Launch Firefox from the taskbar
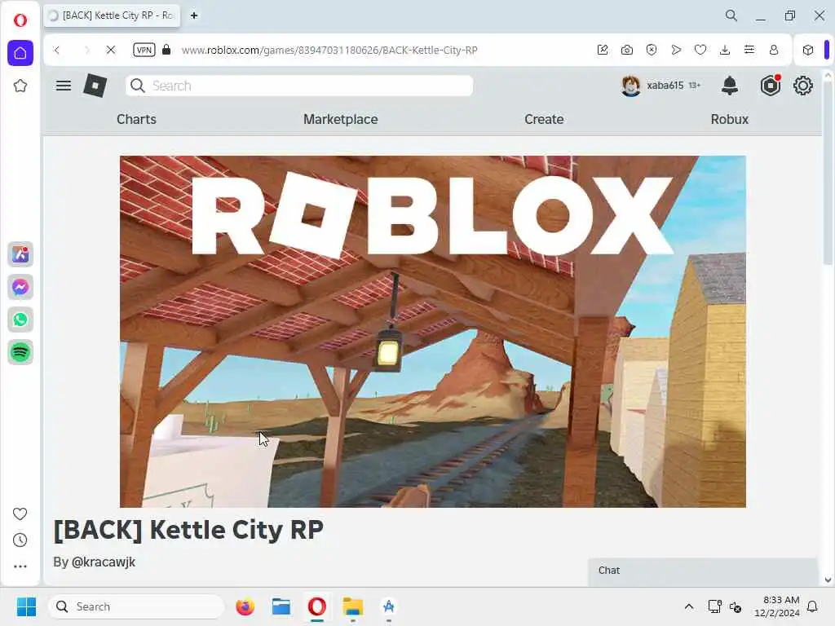The width and height of the screenshot is (835, 626). click(245, 606)
